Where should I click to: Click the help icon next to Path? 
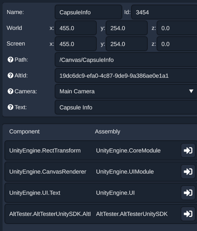coord(10,60)
